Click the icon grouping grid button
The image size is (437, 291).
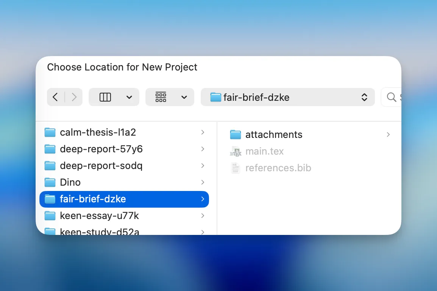161,97
